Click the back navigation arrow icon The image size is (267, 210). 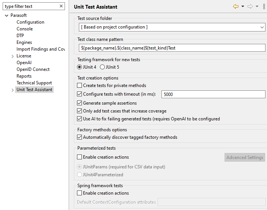(x=236, y=6)
